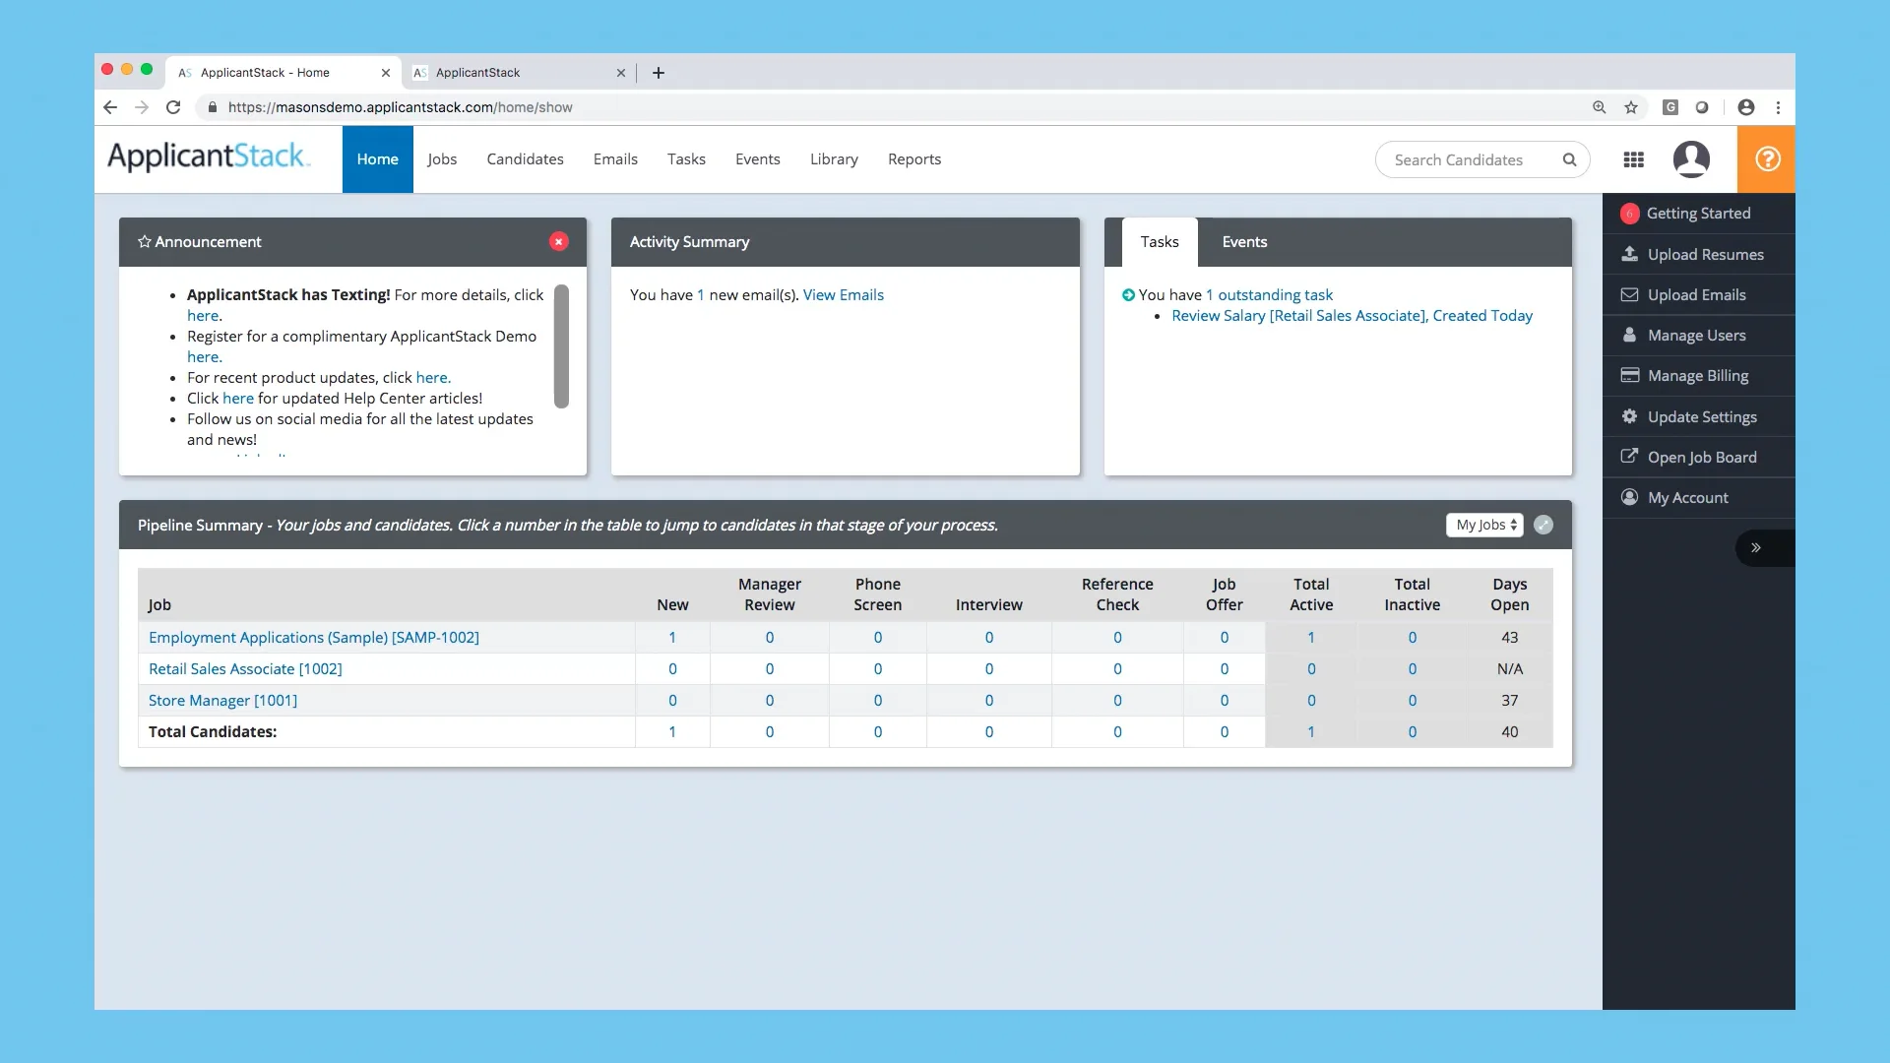Click the search magnifier in Search Candidates
Viewport: 1890px width, 1063px height.
1569,159
